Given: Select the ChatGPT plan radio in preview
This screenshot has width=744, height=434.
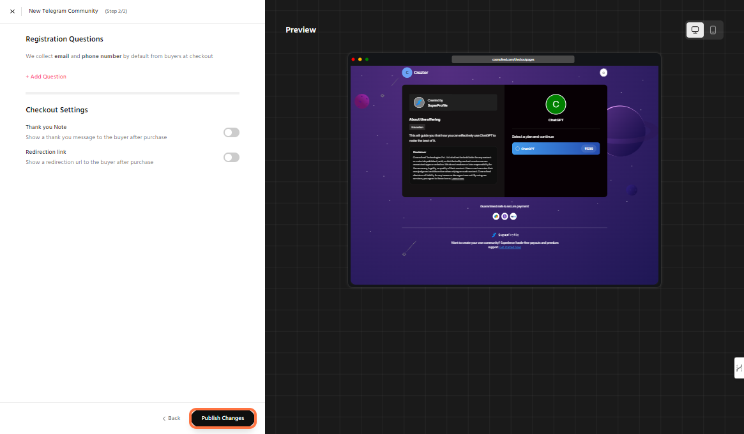Looking at the screenshot, I should point(518,149).
